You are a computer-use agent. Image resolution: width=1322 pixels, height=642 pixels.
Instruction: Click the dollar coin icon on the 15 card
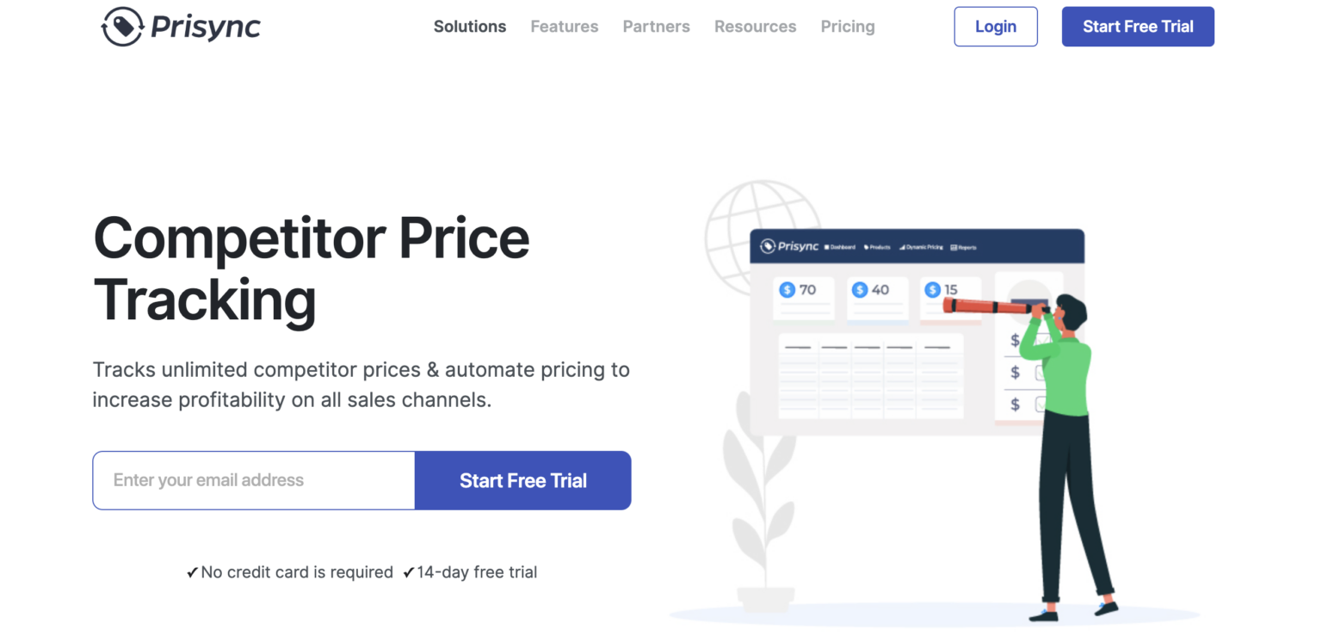pyautogui.click(x=932, y=289)
